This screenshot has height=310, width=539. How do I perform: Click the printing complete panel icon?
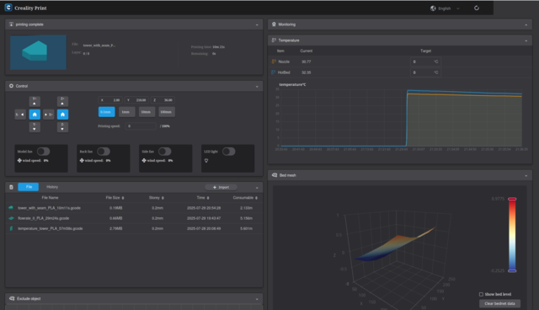[x=11, y=24]
